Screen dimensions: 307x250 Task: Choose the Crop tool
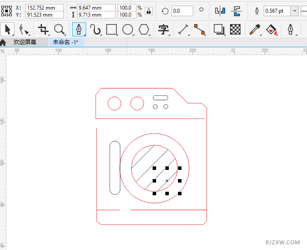coord(43,30)
